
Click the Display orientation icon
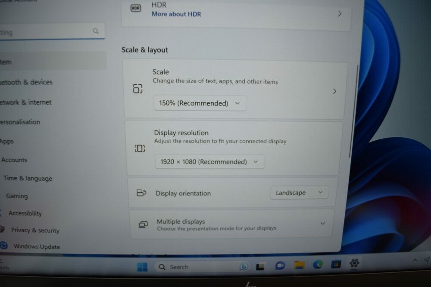[x=141, y=193]
